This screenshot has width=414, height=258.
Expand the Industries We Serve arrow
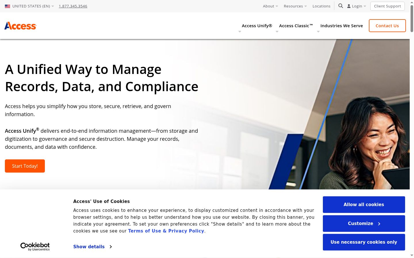click(x=318, y=32)
